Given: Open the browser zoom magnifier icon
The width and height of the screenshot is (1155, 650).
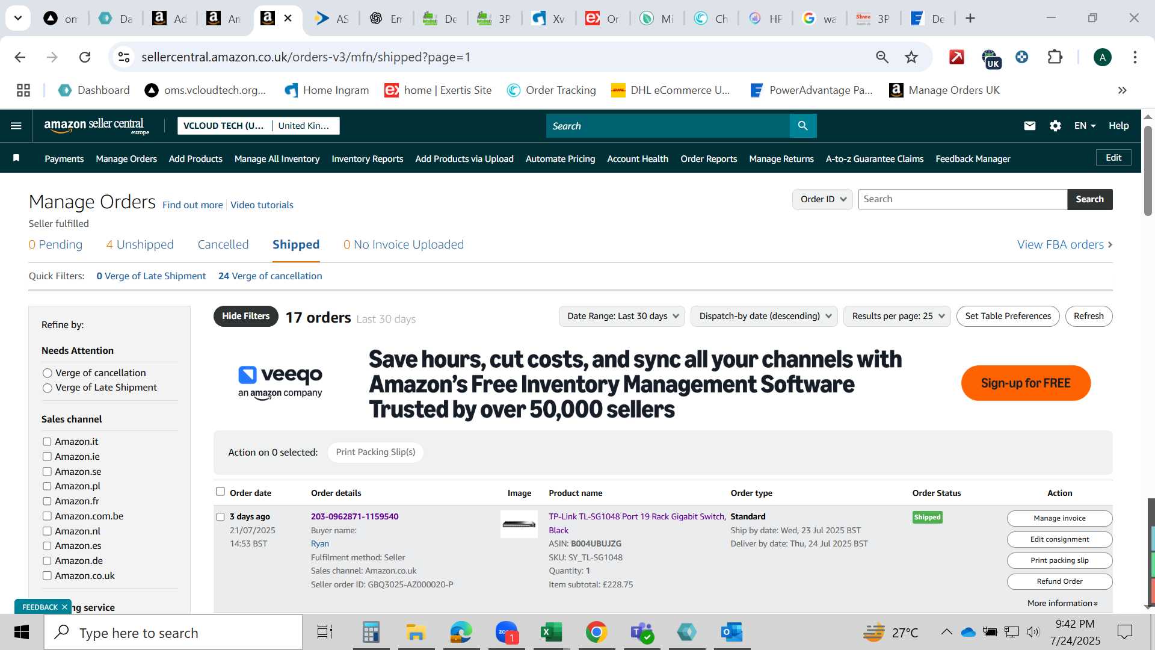Looking at the screenshot, I should pyautogui.click(x=882, y=57).
